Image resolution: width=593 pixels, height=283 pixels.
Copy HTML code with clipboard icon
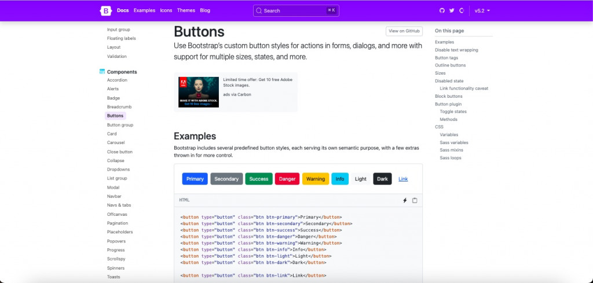[x=415, y=200]
